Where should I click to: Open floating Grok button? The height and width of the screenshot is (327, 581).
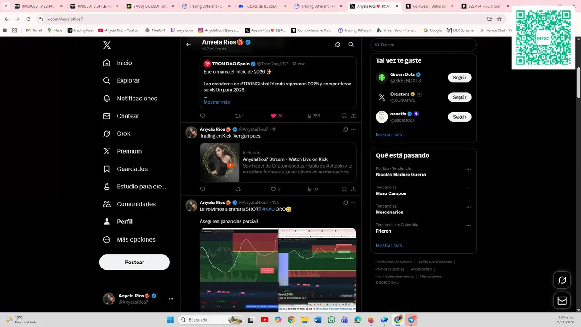coord(562,280)
